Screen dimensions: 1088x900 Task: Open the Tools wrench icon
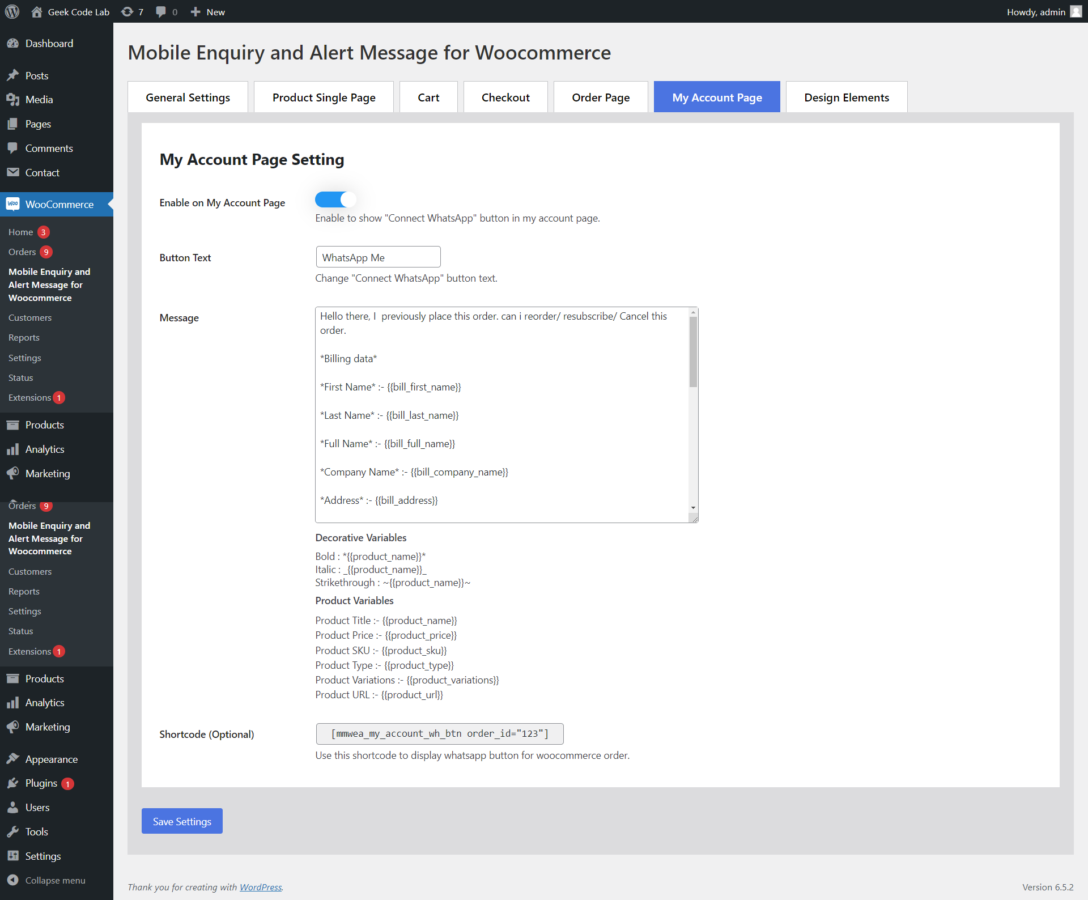click(13, 832)
